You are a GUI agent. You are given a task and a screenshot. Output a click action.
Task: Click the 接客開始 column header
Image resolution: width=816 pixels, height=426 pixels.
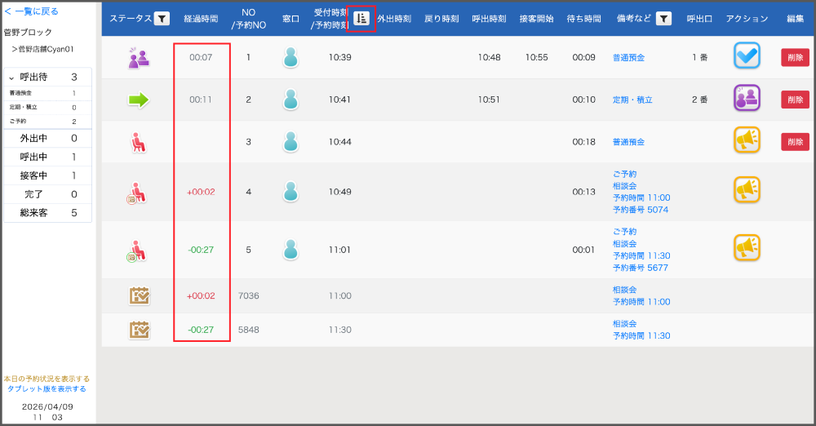[x=537, y=19]
